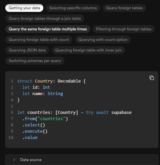Open the Querying JSON data example

click(27, 50)
